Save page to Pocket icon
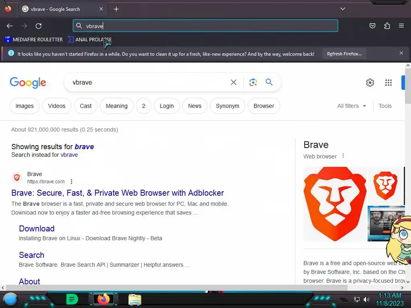Viewport: 411px width, 308px height. click(372, 26)
